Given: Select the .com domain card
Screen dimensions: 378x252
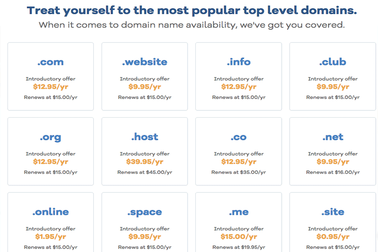Looking at the screenshot, I should (x=51, y=76).
